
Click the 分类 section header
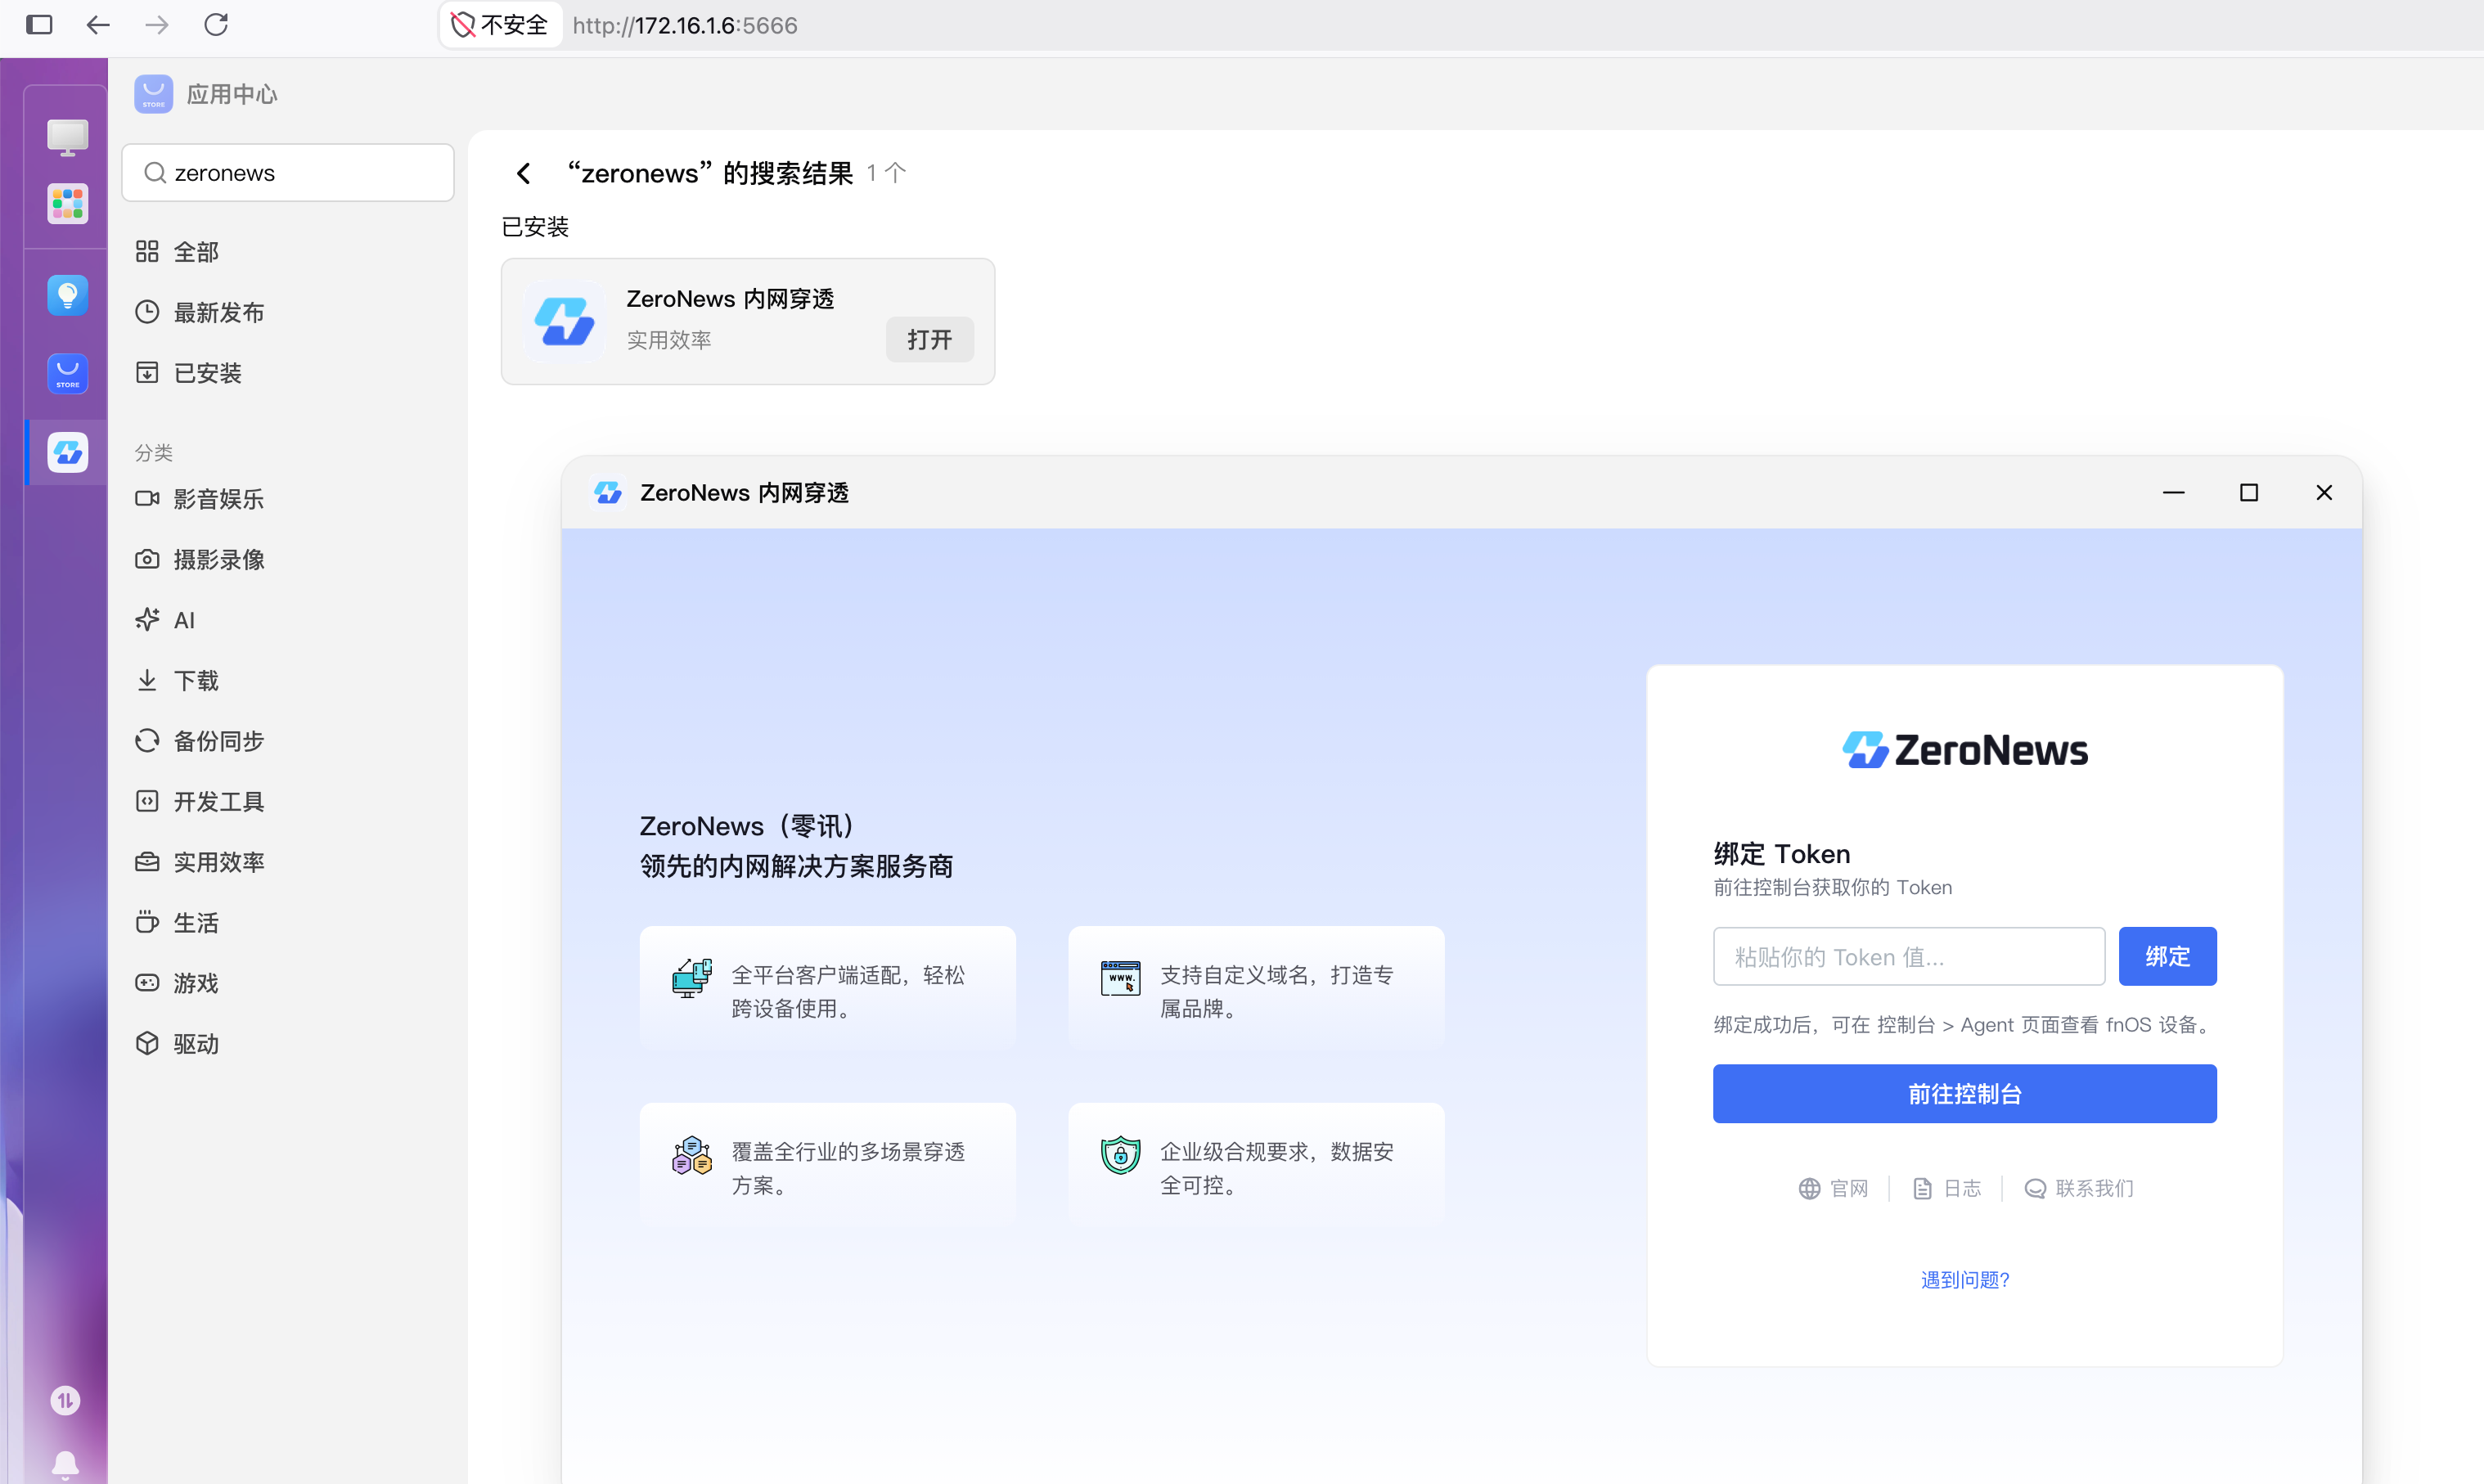[154, 453]
